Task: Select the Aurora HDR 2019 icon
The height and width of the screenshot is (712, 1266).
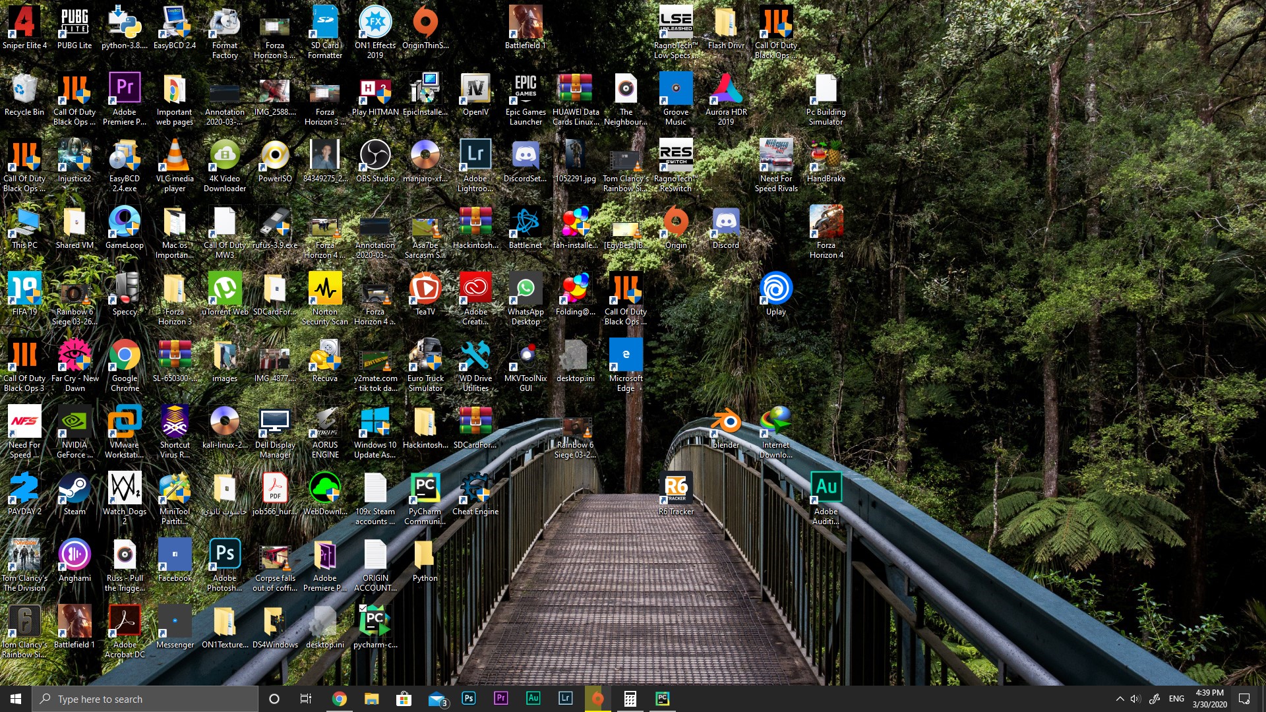Action: pyautogui.click(x=726, y=99)
